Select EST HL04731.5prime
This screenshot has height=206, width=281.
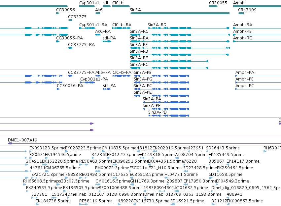(181, 175)
